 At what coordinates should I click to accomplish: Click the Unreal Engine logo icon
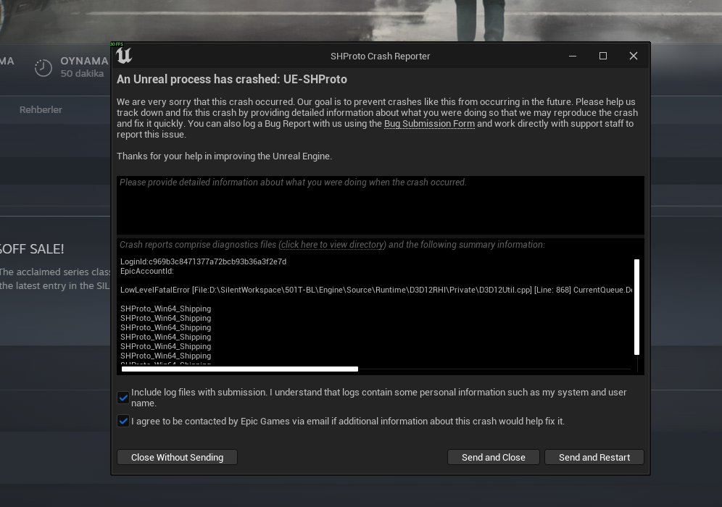(124, 56)
